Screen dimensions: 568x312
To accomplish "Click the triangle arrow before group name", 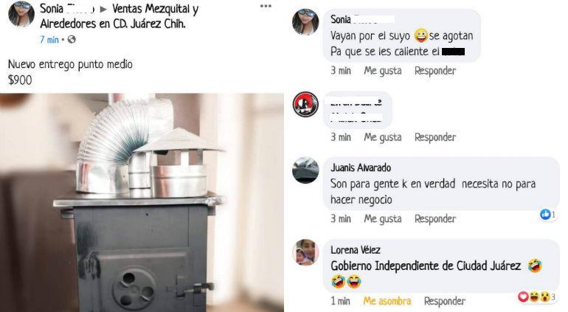I will point(103,10).
